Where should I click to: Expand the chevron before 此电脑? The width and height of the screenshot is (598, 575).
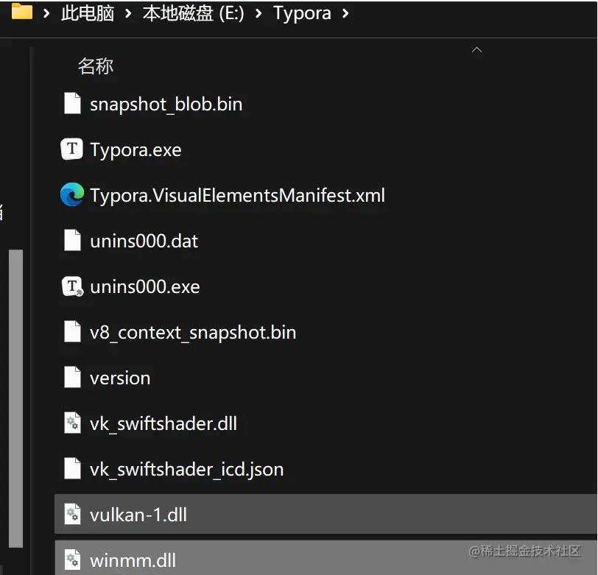pos(46,14)
